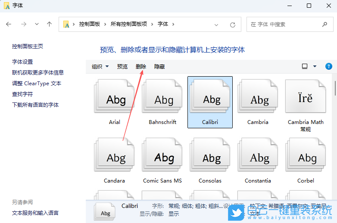Select the Cambria Math font icon
This screenshot has height=223, width=337.
(306, 96)
